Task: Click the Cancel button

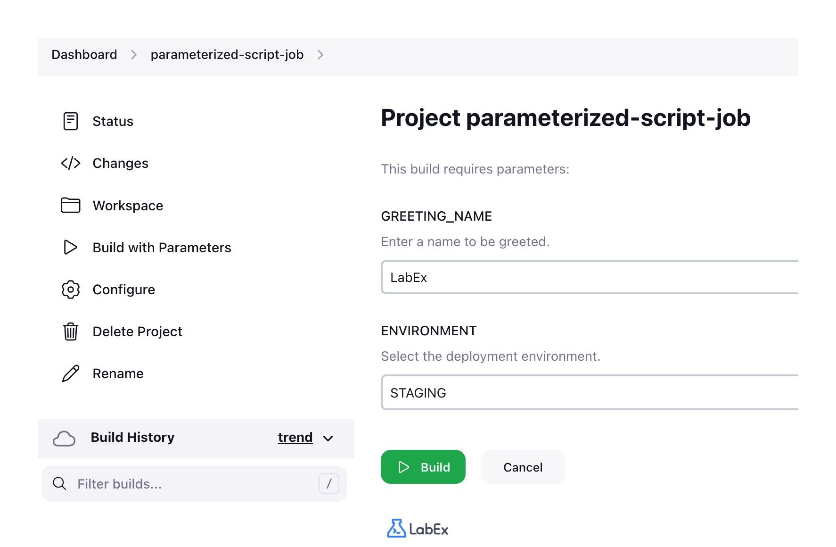Action: tap(523, 467)
